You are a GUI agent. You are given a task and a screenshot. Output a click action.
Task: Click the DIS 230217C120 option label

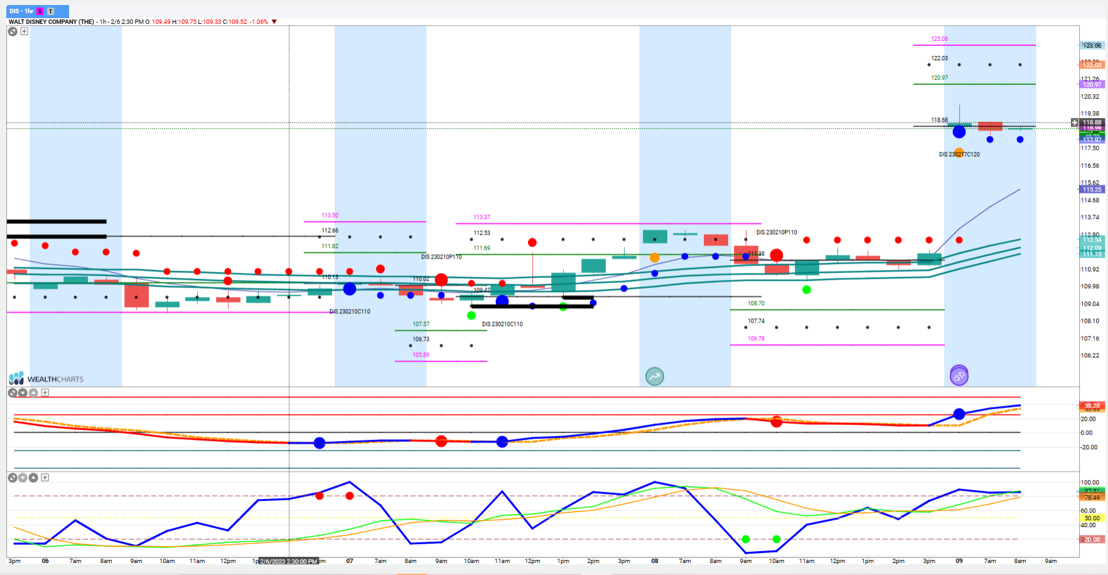(x=959, y=154)
